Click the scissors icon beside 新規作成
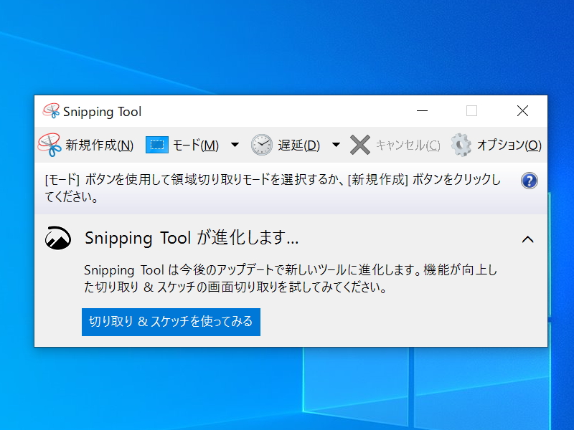This screenshot has width=574, height=430. pos(49,144)
